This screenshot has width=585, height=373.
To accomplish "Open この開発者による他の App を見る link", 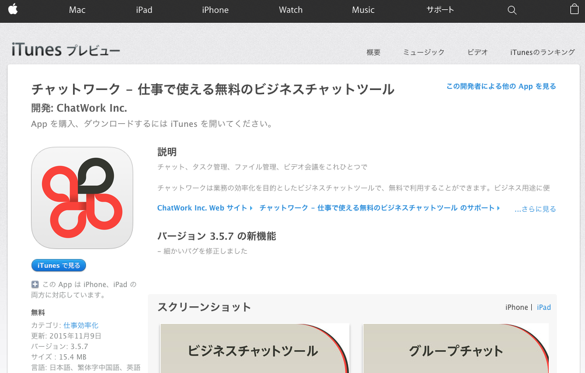I will coord(501,87).
